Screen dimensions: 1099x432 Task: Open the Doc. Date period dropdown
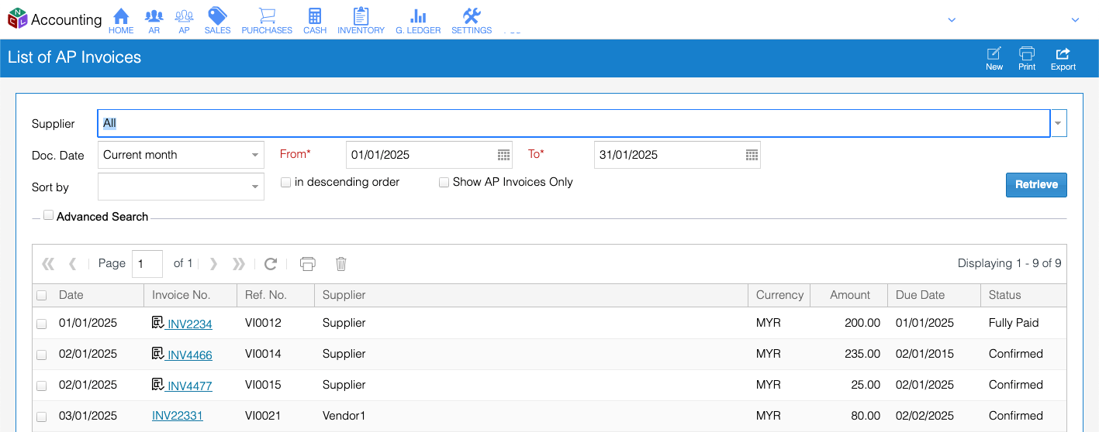[255, 155]
